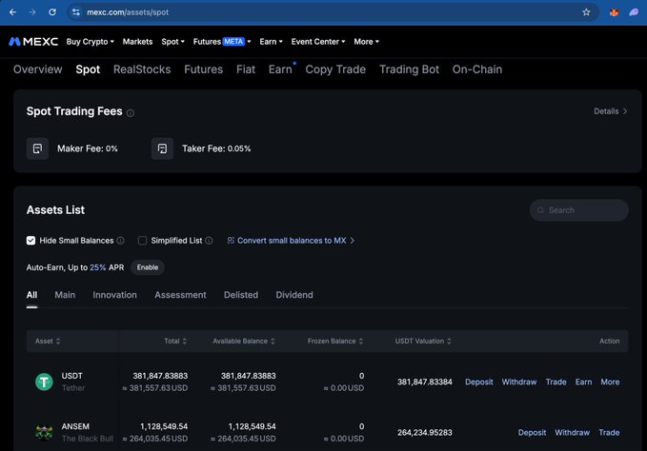Click Deposit for ANSEM
Screen dimensions: 647x451
(532, 433)
